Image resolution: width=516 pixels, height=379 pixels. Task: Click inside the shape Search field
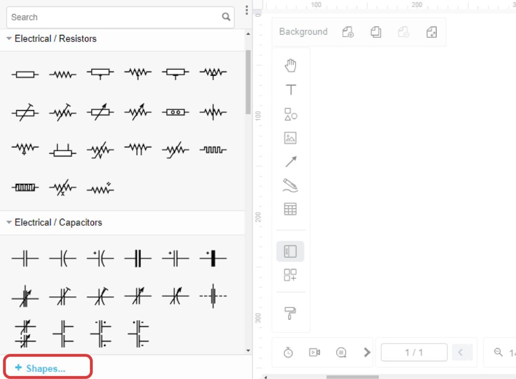point(100,17)
